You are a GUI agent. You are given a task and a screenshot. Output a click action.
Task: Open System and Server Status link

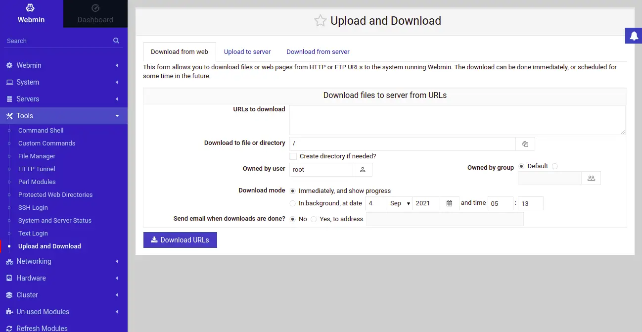(x=55, y=220)
